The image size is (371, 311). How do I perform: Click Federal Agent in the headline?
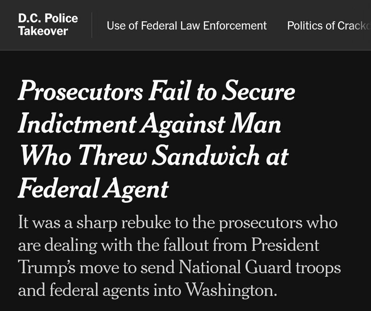tap(93, 188)
